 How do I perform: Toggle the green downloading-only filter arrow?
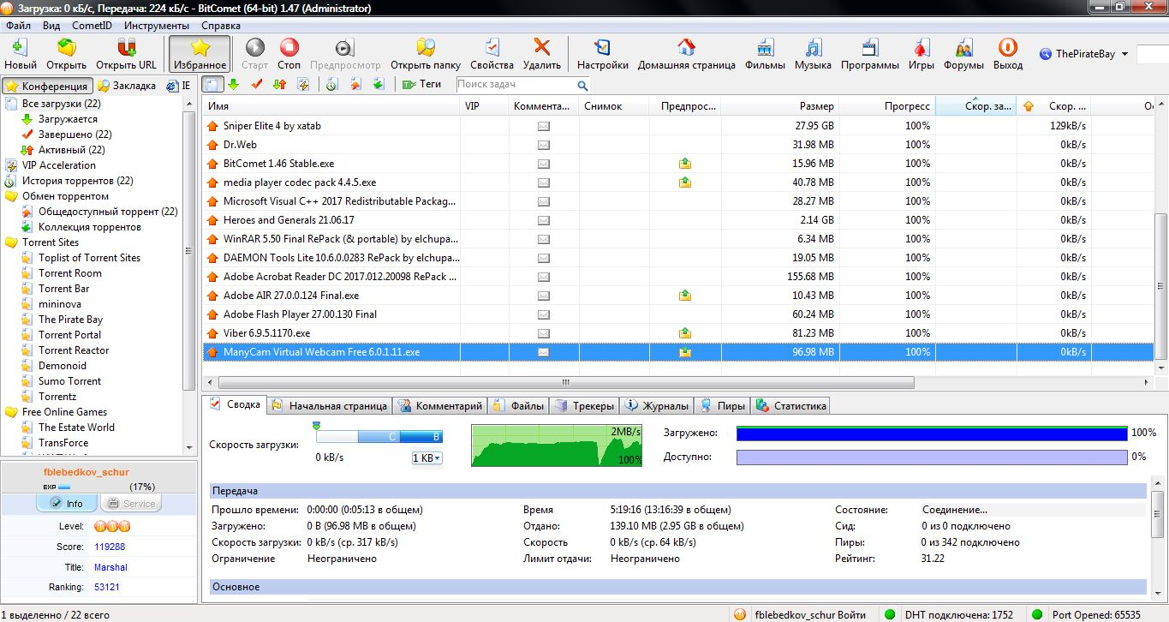coord(233,84)
